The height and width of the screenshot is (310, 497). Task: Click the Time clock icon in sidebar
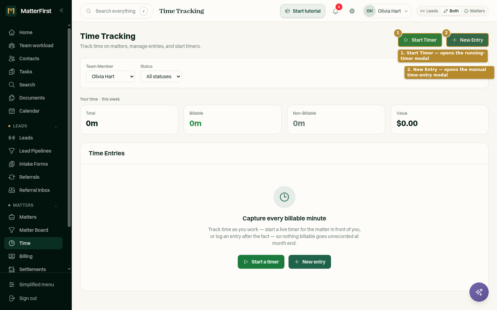point(12,243)
